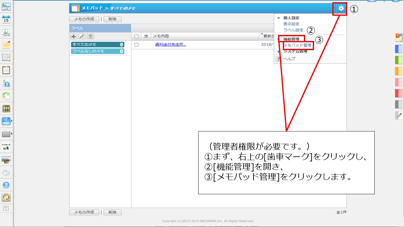404x227 pixels.
Task: Open the portal dashboard icon in the sidebar
Action: pos(6,6)
